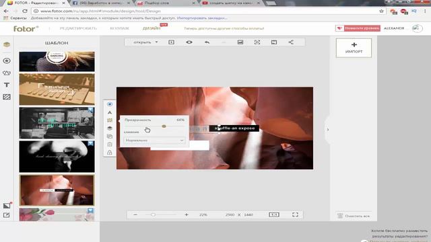Click the ИМПОРТ import button

click(354, 48)
